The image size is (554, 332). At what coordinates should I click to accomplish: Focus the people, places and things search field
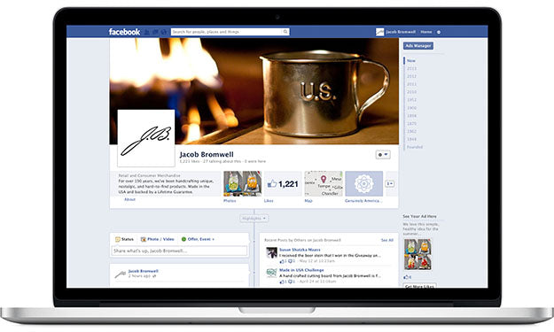tap(227, 32)
